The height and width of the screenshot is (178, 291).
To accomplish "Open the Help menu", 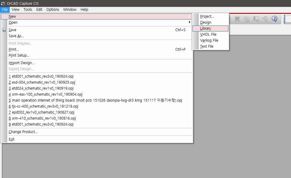I will (x=84, y=10).
